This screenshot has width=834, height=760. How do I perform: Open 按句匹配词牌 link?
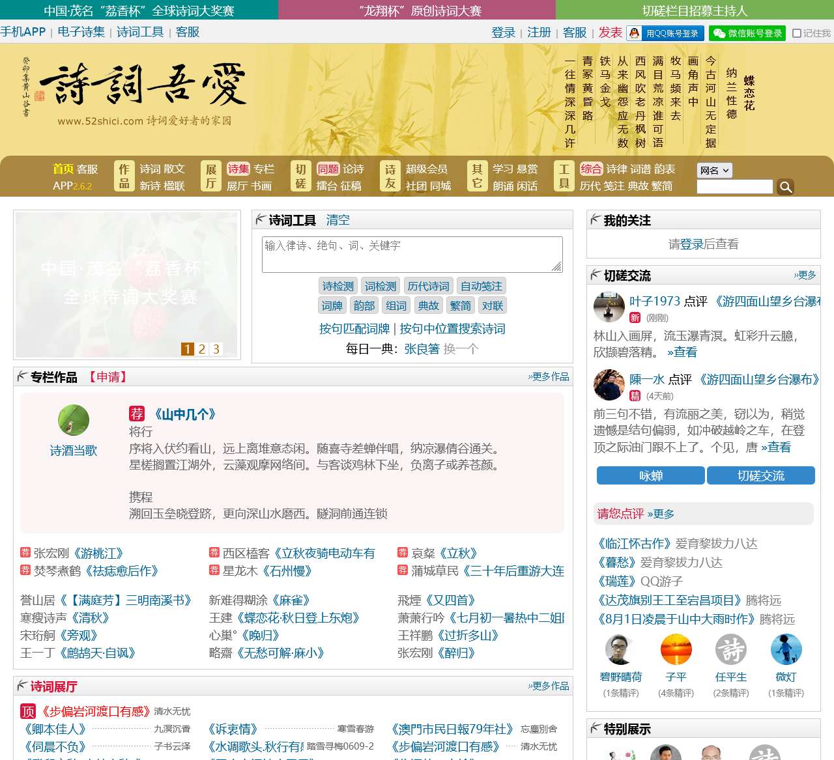point(354,329)
